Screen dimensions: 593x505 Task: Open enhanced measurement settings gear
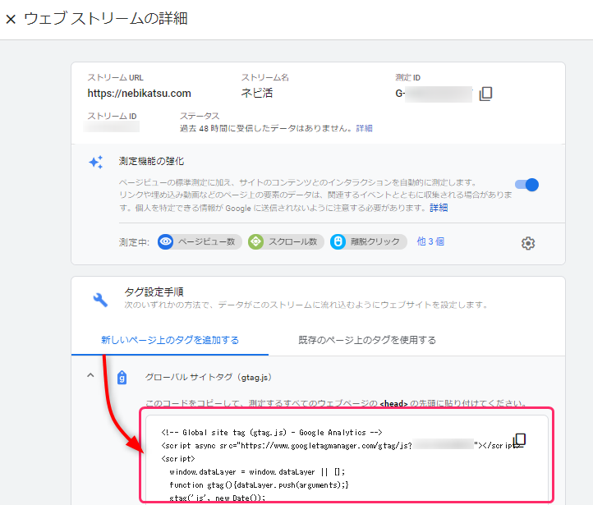528,243
